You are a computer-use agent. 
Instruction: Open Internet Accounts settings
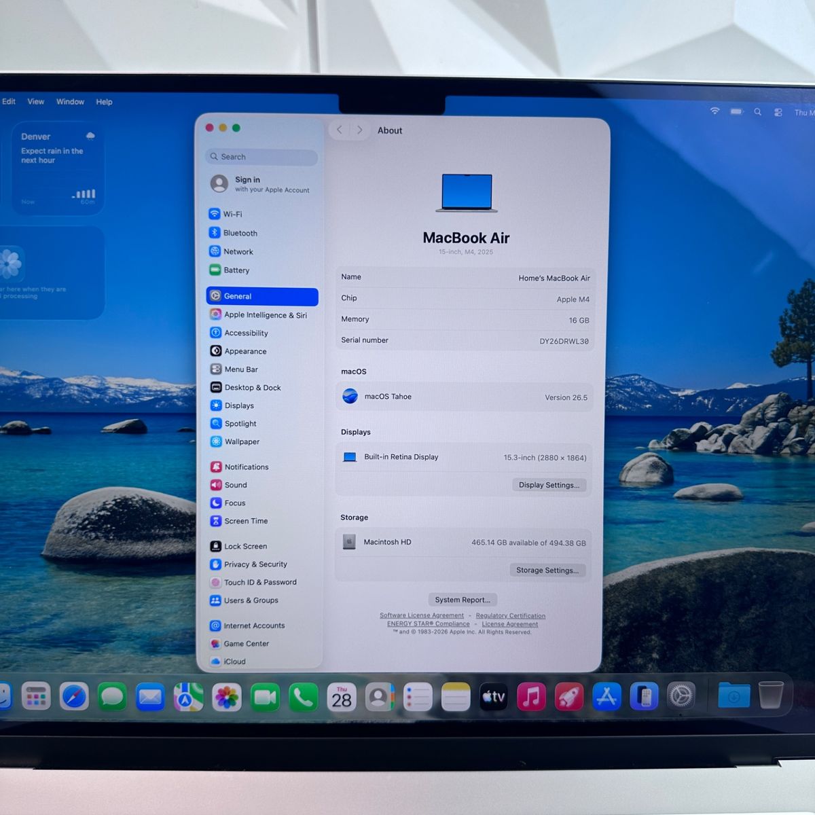click(262, 626)
